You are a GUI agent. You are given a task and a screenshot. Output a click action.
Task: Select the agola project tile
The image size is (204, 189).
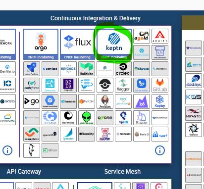coord(142,36)
